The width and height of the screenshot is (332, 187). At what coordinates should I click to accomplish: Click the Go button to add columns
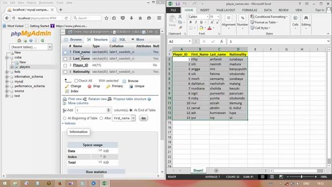(x=144, y=118)
